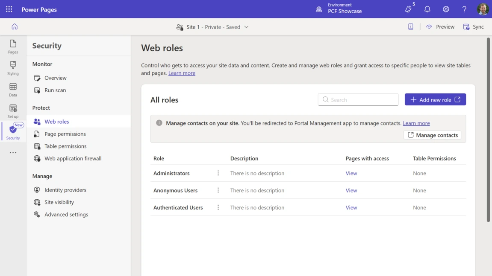
Task: Open the Pages workspace
Action: 13,46
